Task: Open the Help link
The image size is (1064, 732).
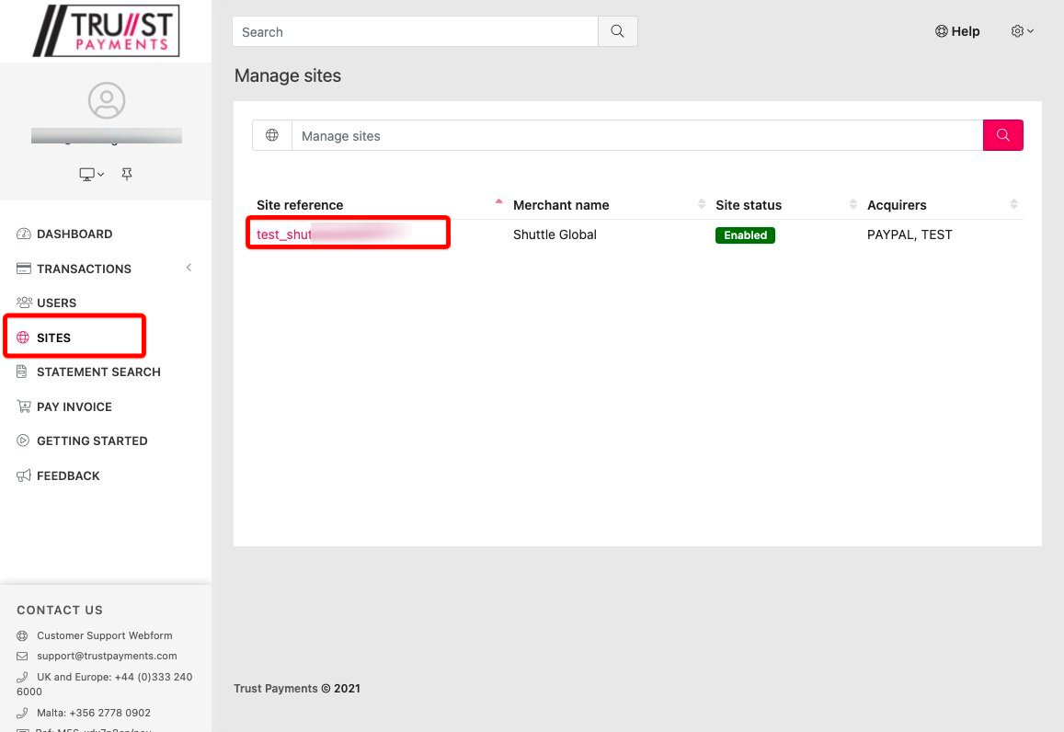Action: click(x=957, y=31)
